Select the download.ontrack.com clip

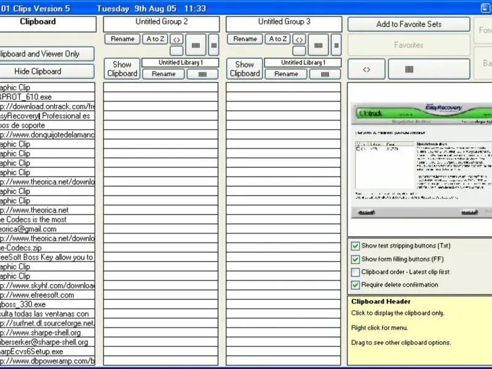click(x=47, y=106)
